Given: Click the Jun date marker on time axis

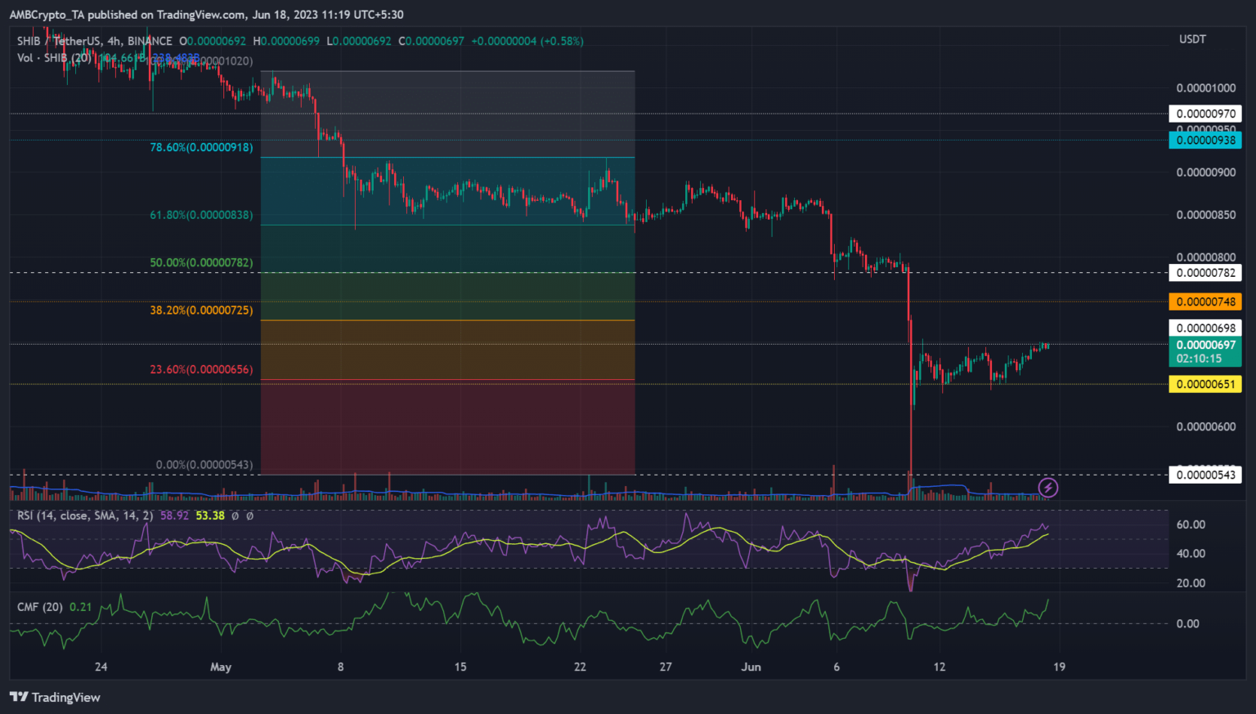Looking at the screenshot, I should pos(751,667).
